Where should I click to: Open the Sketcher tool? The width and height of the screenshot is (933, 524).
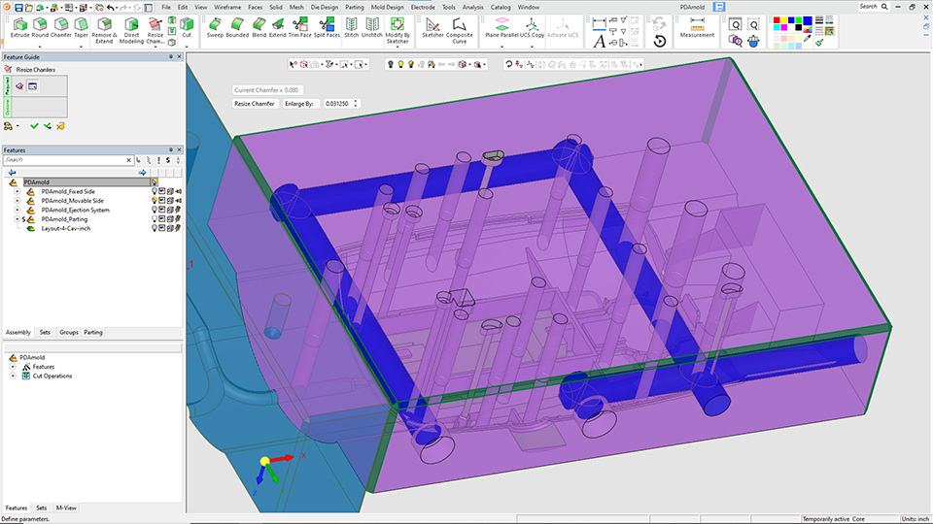pyautogui.click(x=432, y=28)
